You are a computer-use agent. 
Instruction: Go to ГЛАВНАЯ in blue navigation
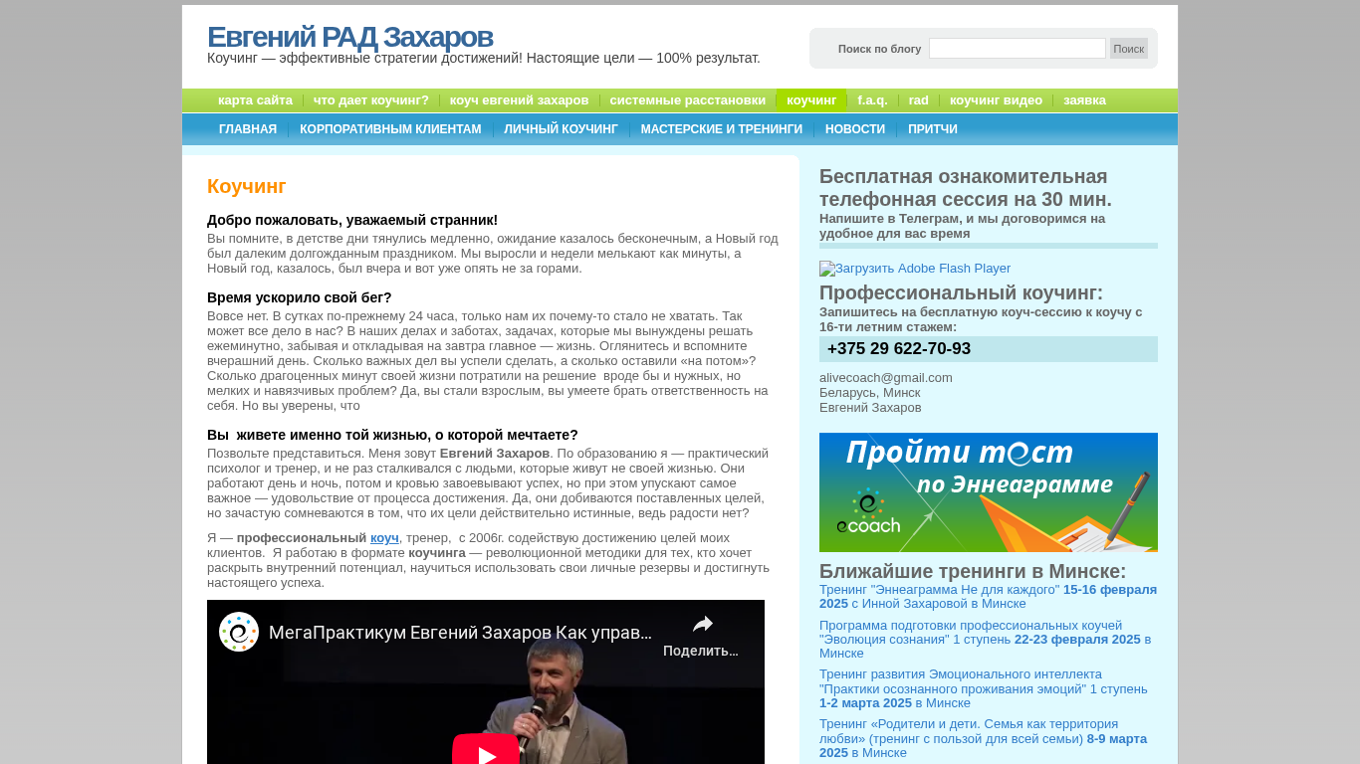pos(248,129)
